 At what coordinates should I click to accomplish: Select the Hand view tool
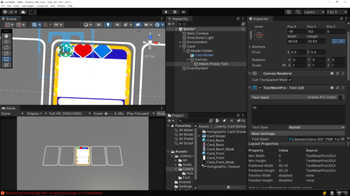tap(6, 36)
